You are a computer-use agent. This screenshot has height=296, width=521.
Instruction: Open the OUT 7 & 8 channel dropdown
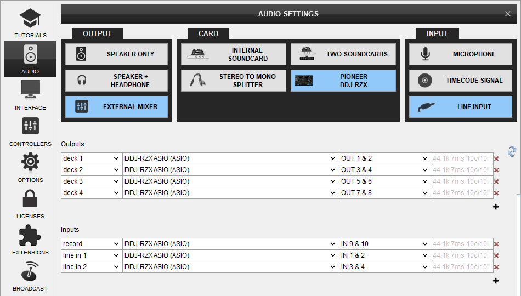pos(385,193)
